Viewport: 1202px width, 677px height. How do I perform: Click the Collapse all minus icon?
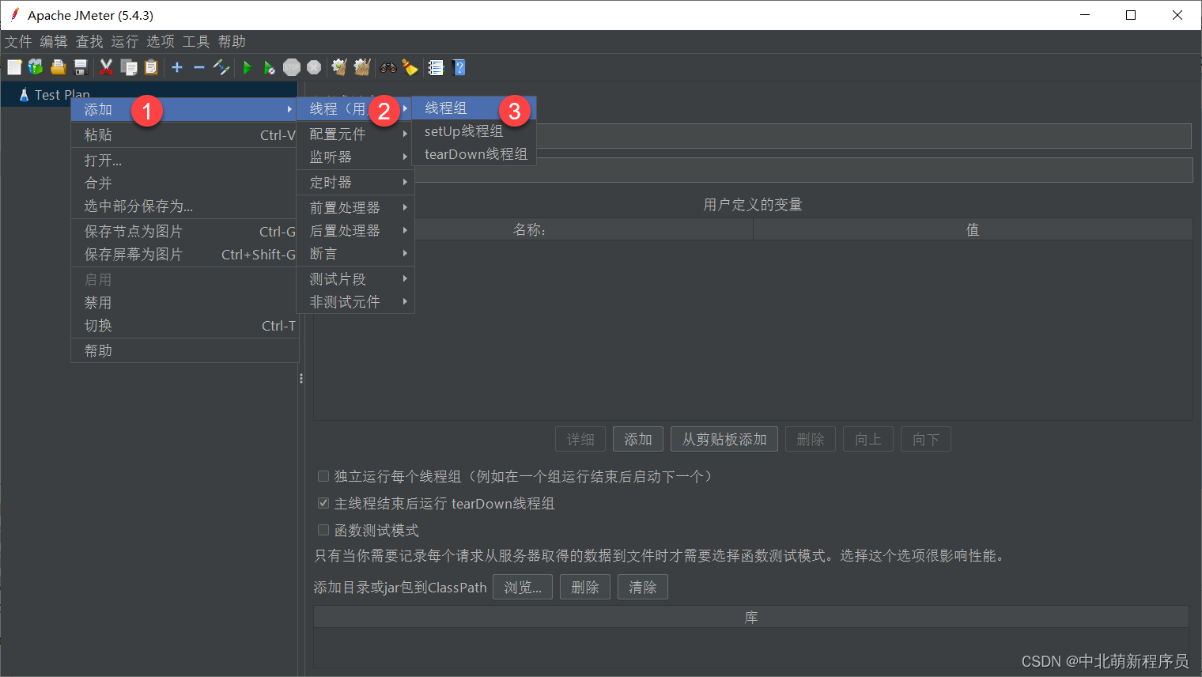coord(199,67)
